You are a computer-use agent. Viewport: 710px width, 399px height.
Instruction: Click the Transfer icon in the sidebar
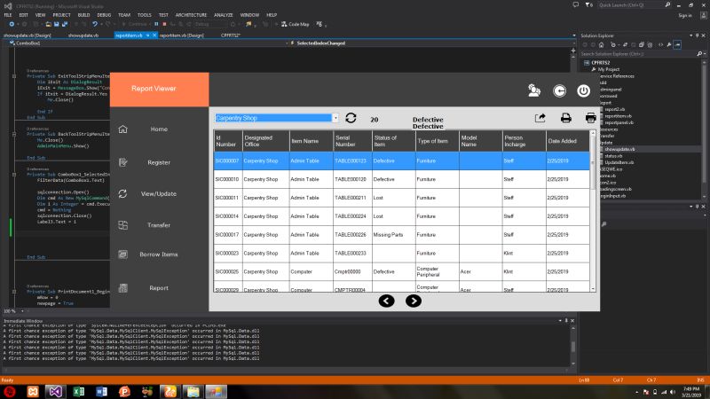[x=122, y=225]
